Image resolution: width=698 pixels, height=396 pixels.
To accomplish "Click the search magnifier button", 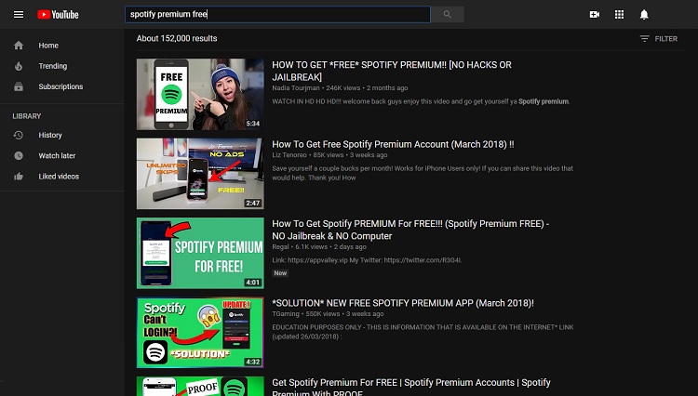I will pyautogui.click(x=448, y=14).
